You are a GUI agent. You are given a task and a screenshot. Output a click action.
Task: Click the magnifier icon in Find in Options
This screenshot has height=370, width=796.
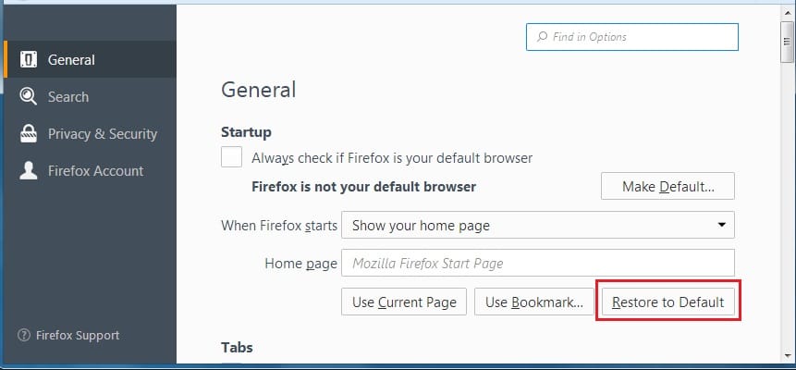tap(541, 37)
